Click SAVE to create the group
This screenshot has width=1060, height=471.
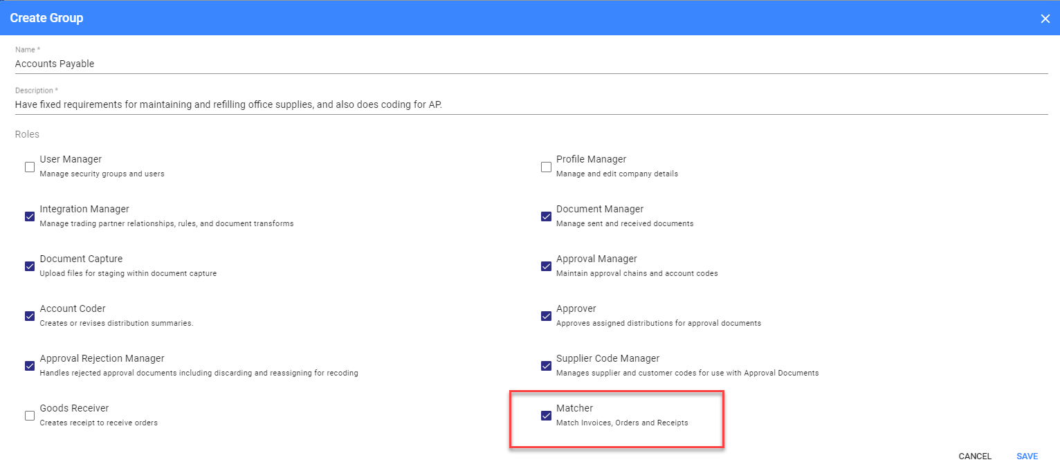(x=1027, y=456)
